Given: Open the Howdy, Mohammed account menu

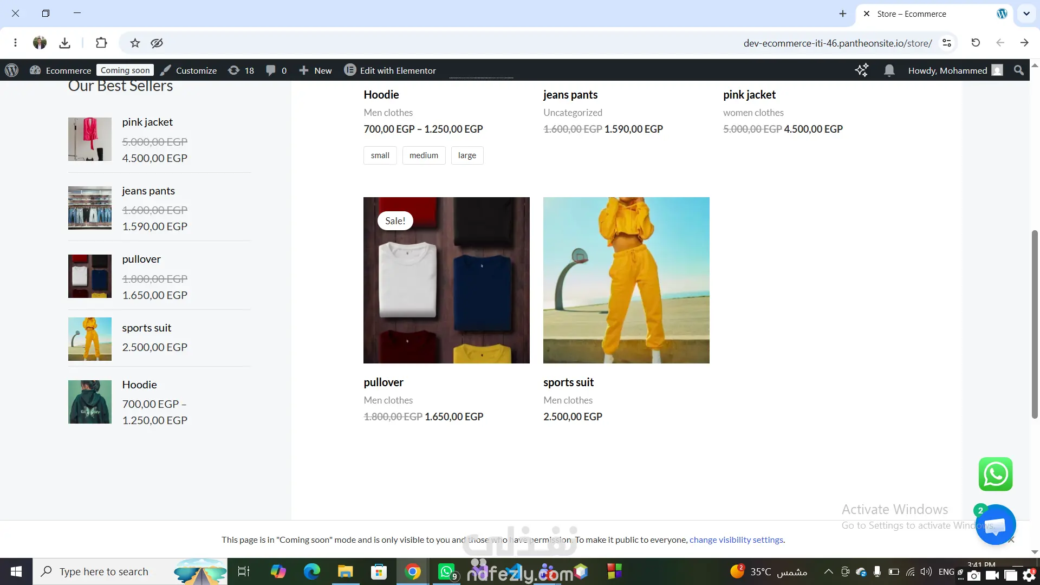Looking at the screenshot, I should click(x=955, y=70).
